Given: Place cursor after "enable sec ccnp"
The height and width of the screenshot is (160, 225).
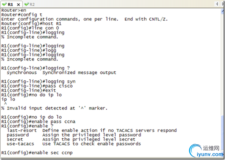Looking at the screenshot, I should (x=73, y=153).
